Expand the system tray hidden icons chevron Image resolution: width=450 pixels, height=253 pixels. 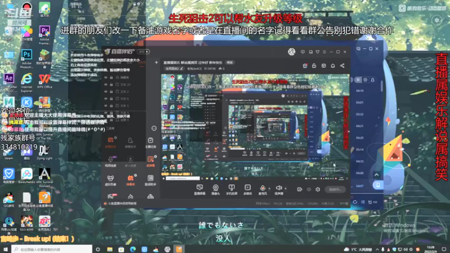click(377, 249)
